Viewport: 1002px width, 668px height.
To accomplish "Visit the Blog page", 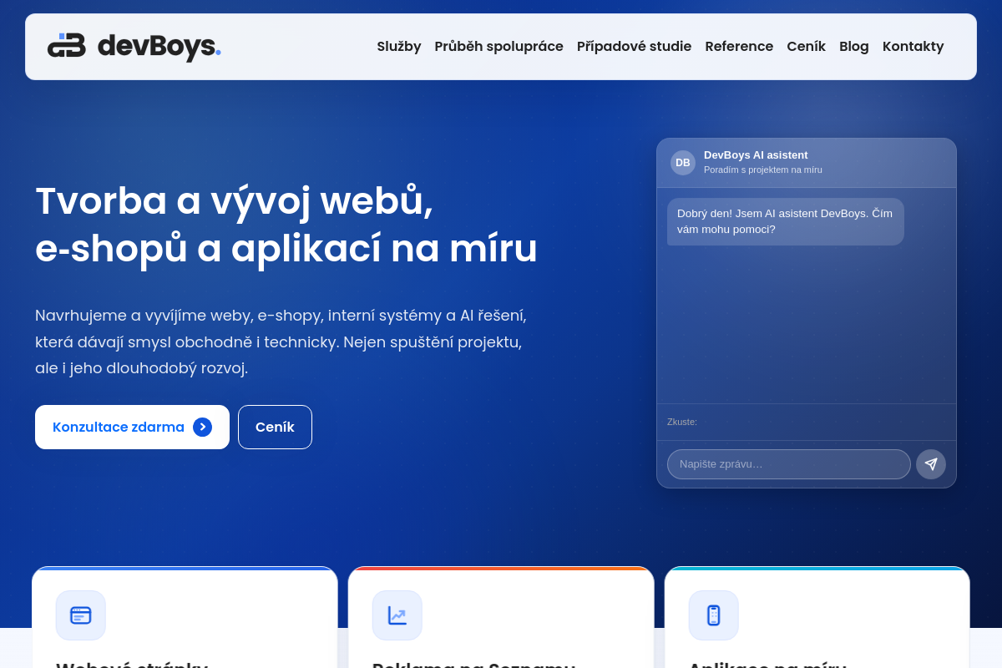I will point(854,47).
